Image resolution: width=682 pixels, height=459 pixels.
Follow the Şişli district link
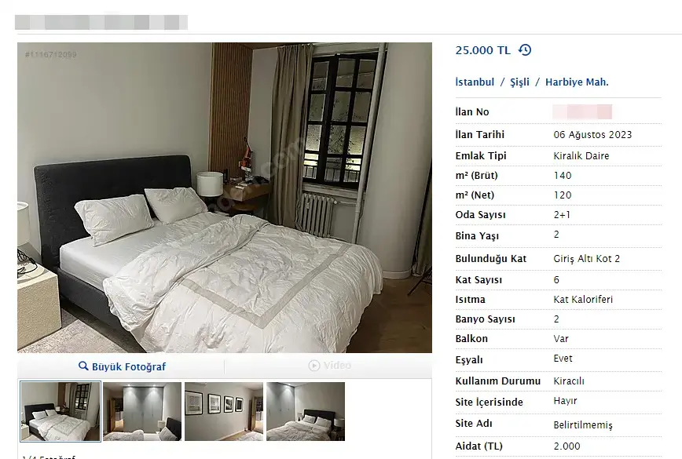click(x=520, y=82)
